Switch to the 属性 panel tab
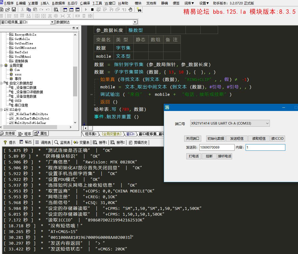The height and width of the screenshot is (254, 298). pyautogui.click(x=41, y=133)
